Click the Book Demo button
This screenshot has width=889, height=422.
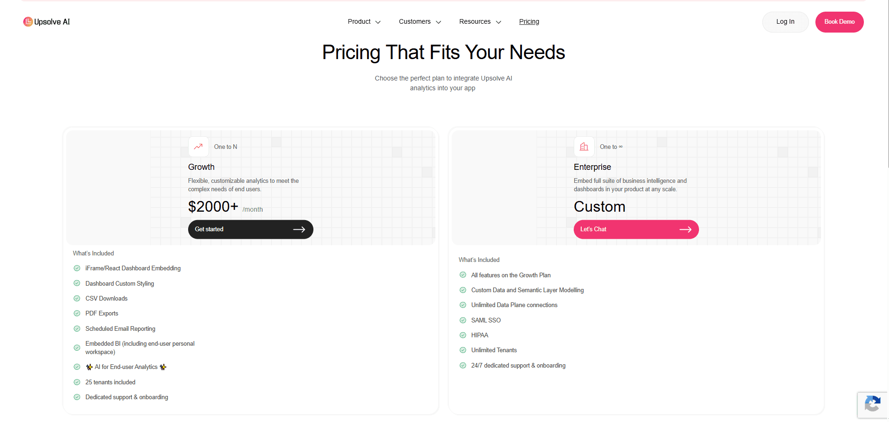coord(839,22)
